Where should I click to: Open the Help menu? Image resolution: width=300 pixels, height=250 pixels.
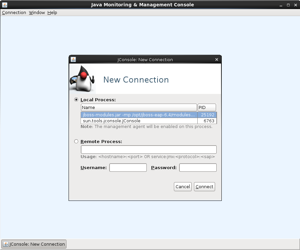point(52,13)
